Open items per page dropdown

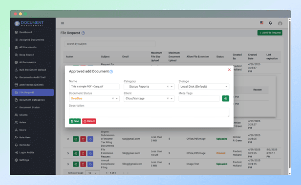(x=92, y=173)
